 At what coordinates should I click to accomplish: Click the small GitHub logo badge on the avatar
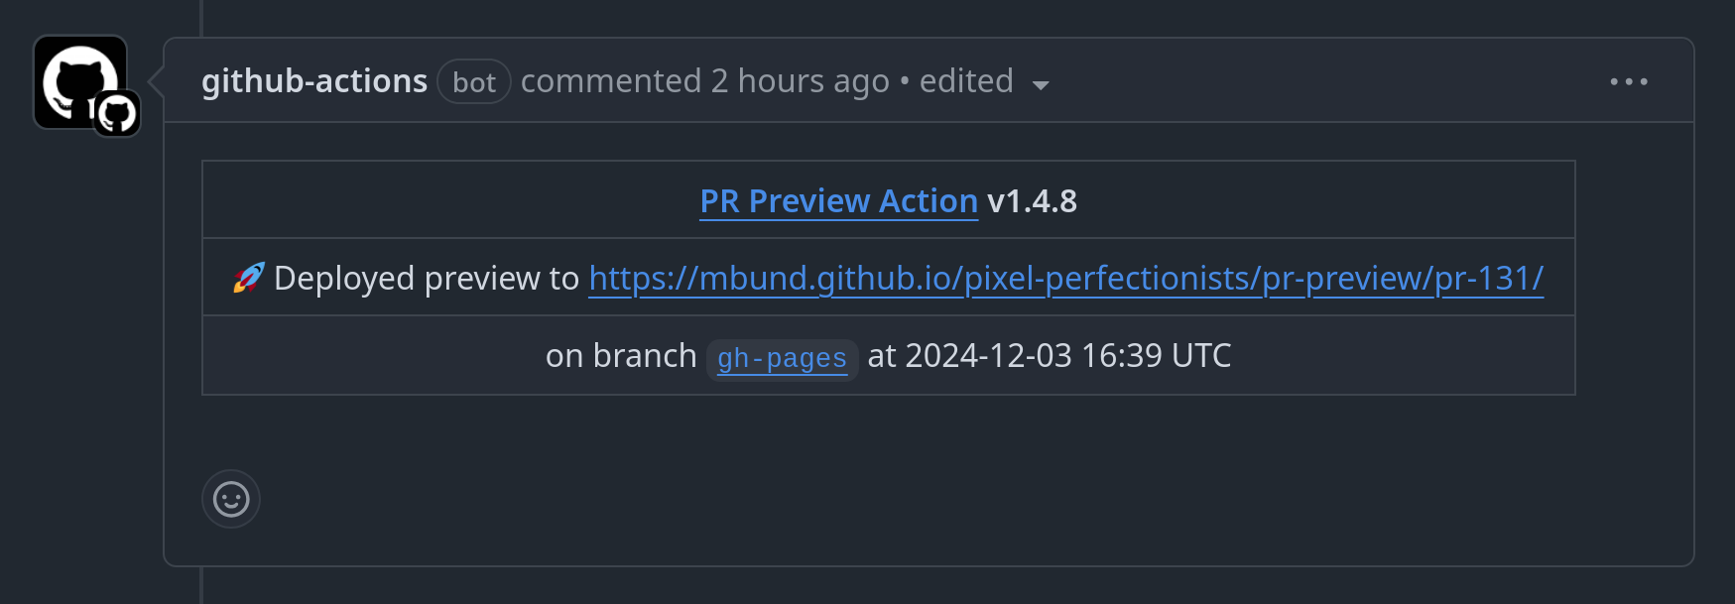coord(117,113)
